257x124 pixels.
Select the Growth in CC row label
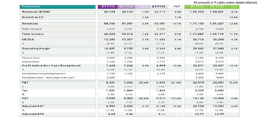pyautogui.click(x=31, y=17)
